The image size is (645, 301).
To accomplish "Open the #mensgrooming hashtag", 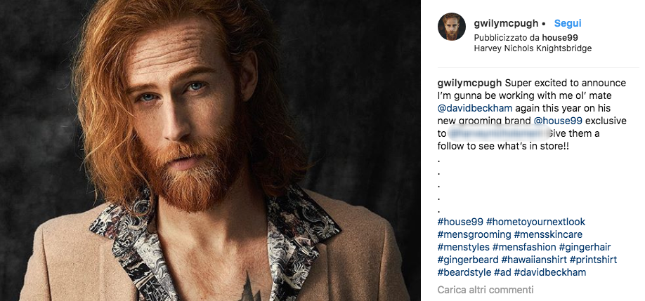I will tap(474, 234).
